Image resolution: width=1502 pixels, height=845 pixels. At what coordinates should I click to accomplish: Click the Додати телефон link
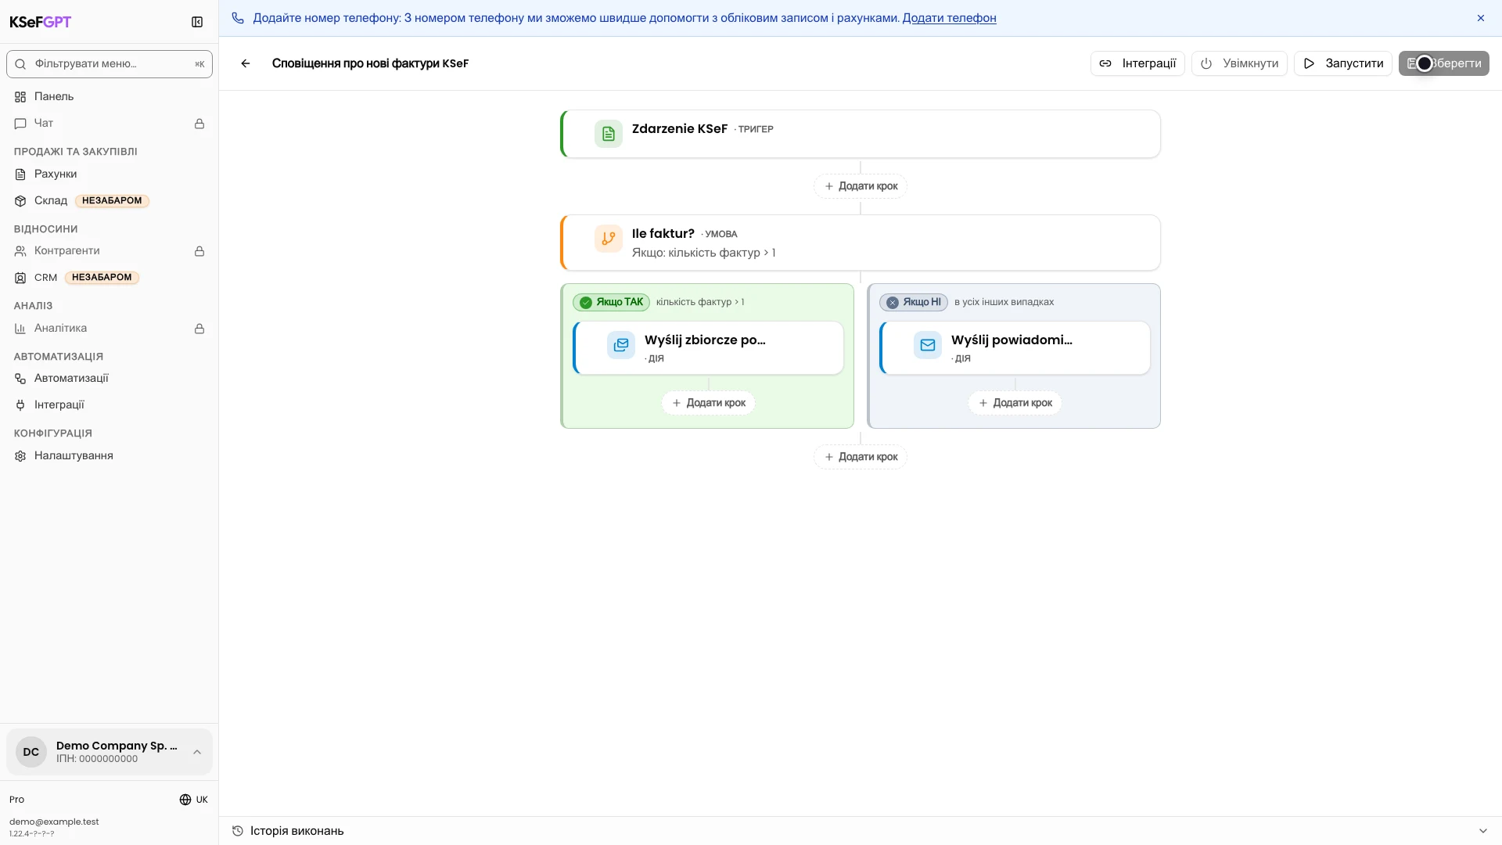pos(949,18)
